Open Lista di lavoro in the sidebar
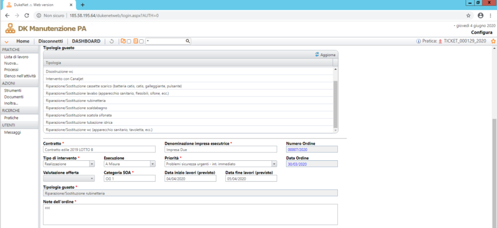This screenshot has height=228, width=497. (17, 57)
